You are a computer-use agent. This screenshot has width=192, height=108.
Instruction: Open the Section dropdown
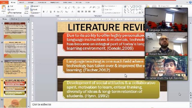[x=35, y=13]
